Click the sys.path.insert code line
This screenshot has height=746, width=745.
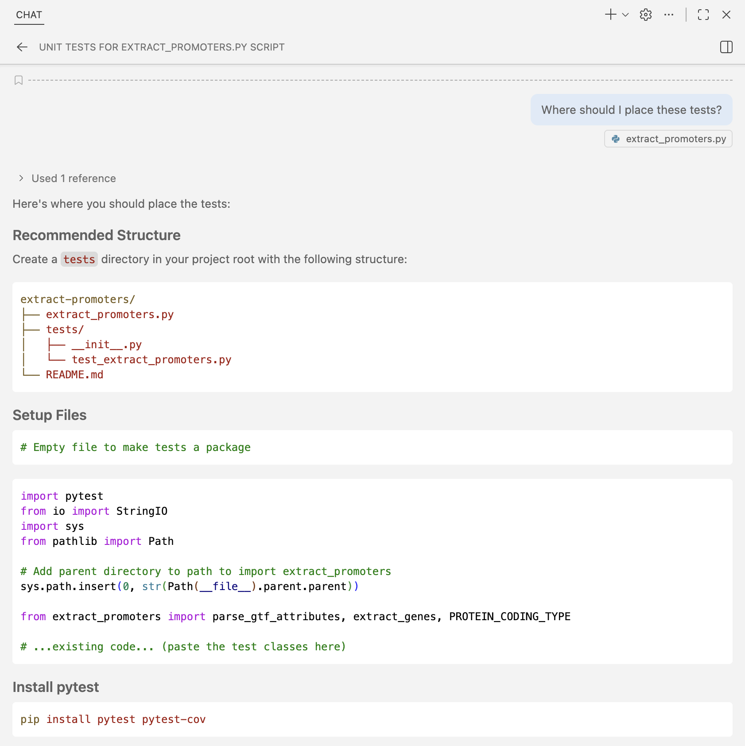point(189,586)
